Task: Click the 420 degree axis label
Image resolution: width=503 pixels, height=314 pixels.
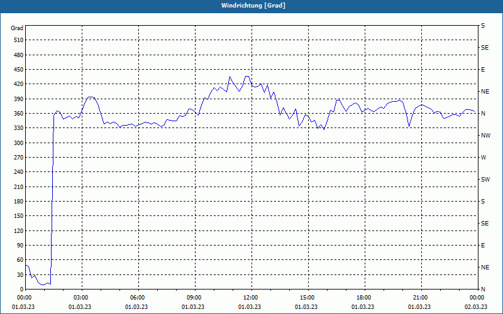Action: 19,84
